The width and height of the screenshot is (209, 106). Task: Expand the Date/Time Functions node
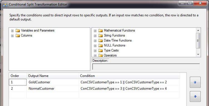click(95, 41)
